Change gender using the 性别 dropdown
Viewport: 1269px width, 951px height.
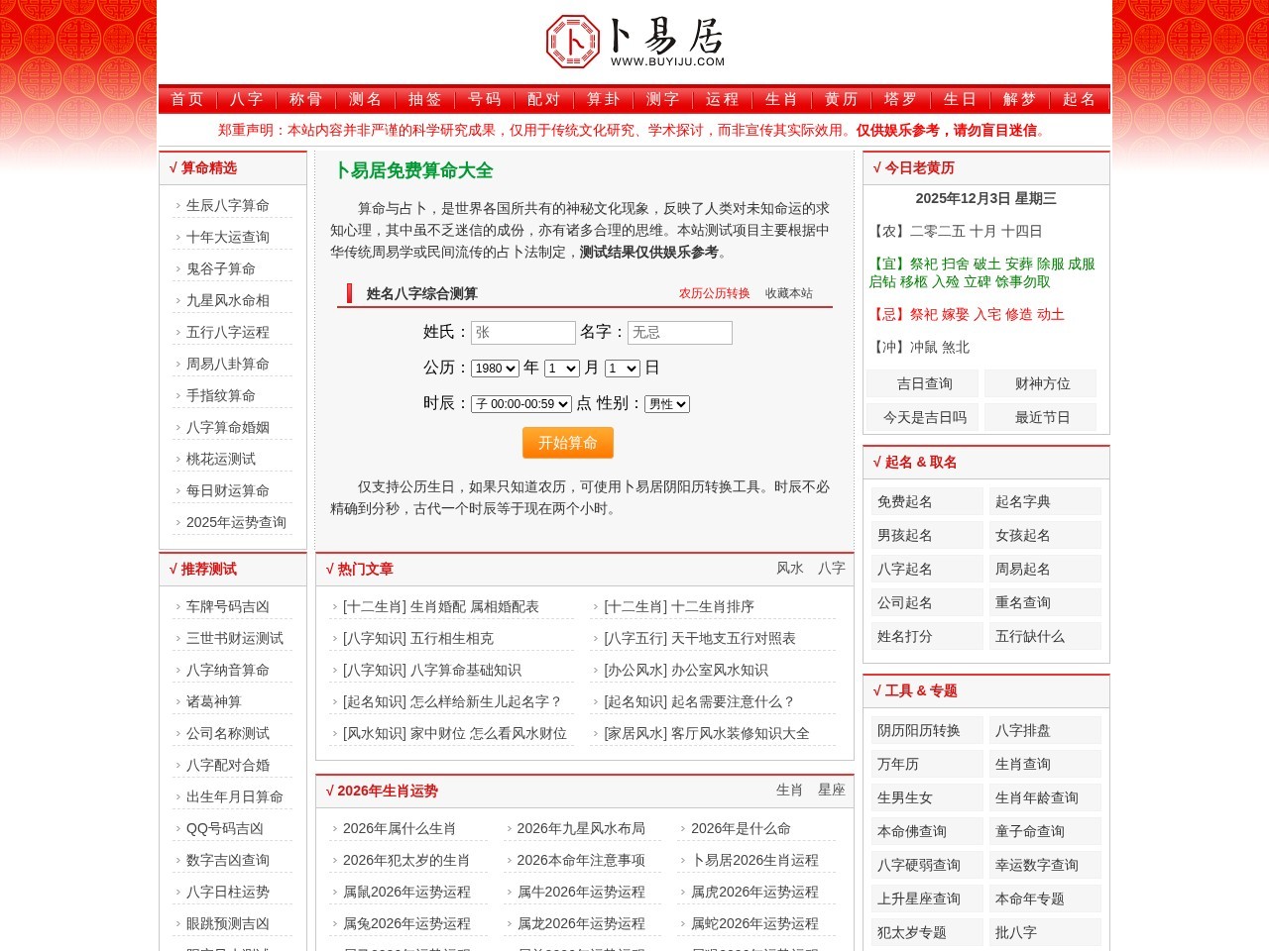click(666, 403)
